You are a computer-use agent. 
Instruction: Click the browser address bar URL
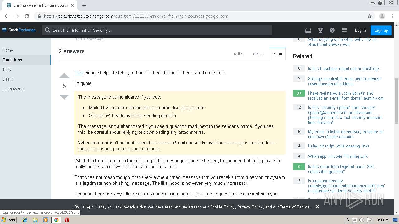point(136,16)
